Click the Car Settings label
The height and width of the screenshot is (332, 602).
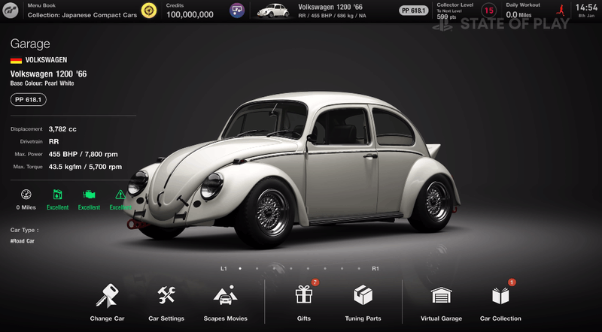click(166, 318)
